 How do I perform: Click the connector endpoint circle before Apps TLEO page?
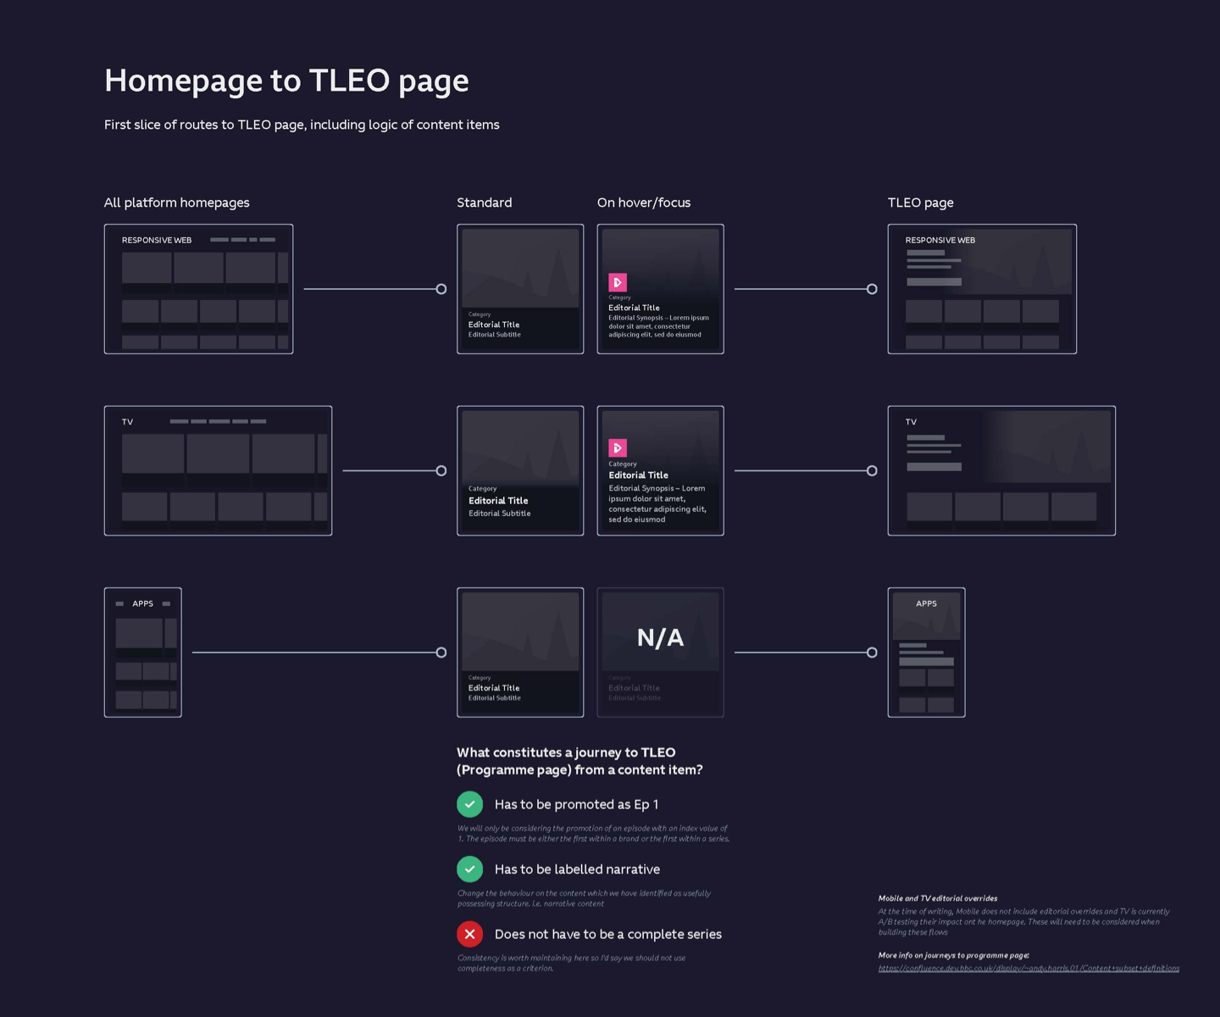(872, 653)
